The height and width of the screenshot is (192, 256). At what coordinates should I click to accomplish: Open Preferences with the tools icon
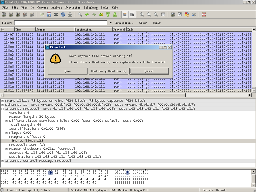(x=194, y=14)
